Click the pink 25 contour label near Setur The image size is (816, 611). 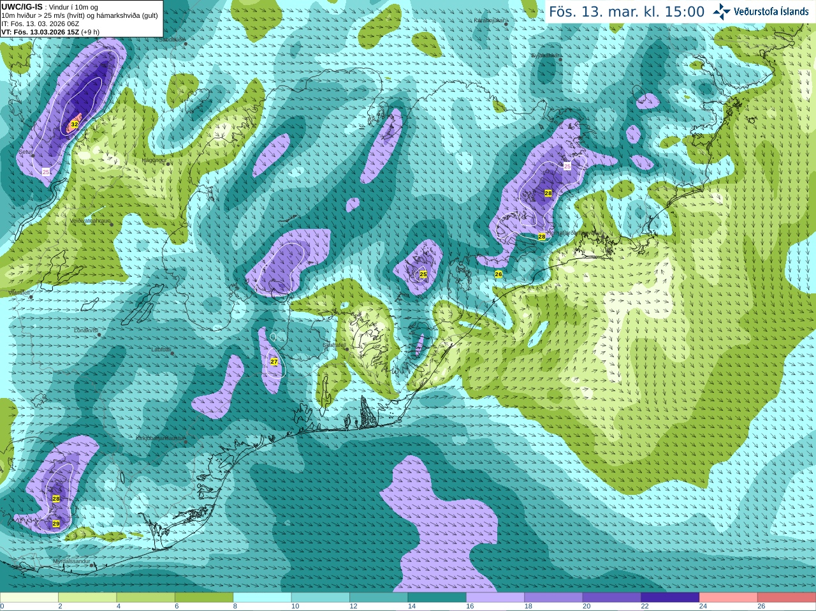[46, 172]
